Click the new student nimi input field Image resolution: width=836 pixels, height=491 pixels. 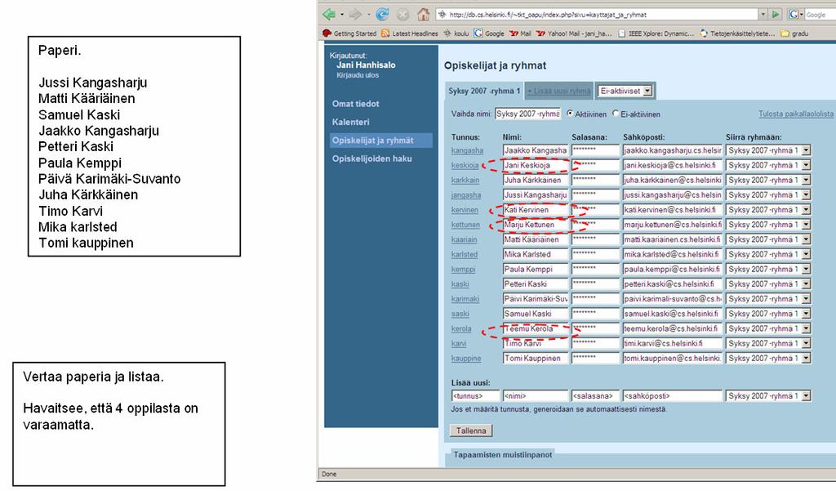pyautogui.click(x=536, y=396)
